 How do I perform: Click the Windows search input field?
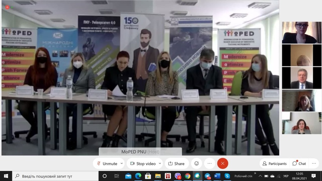tap(55, 176)
